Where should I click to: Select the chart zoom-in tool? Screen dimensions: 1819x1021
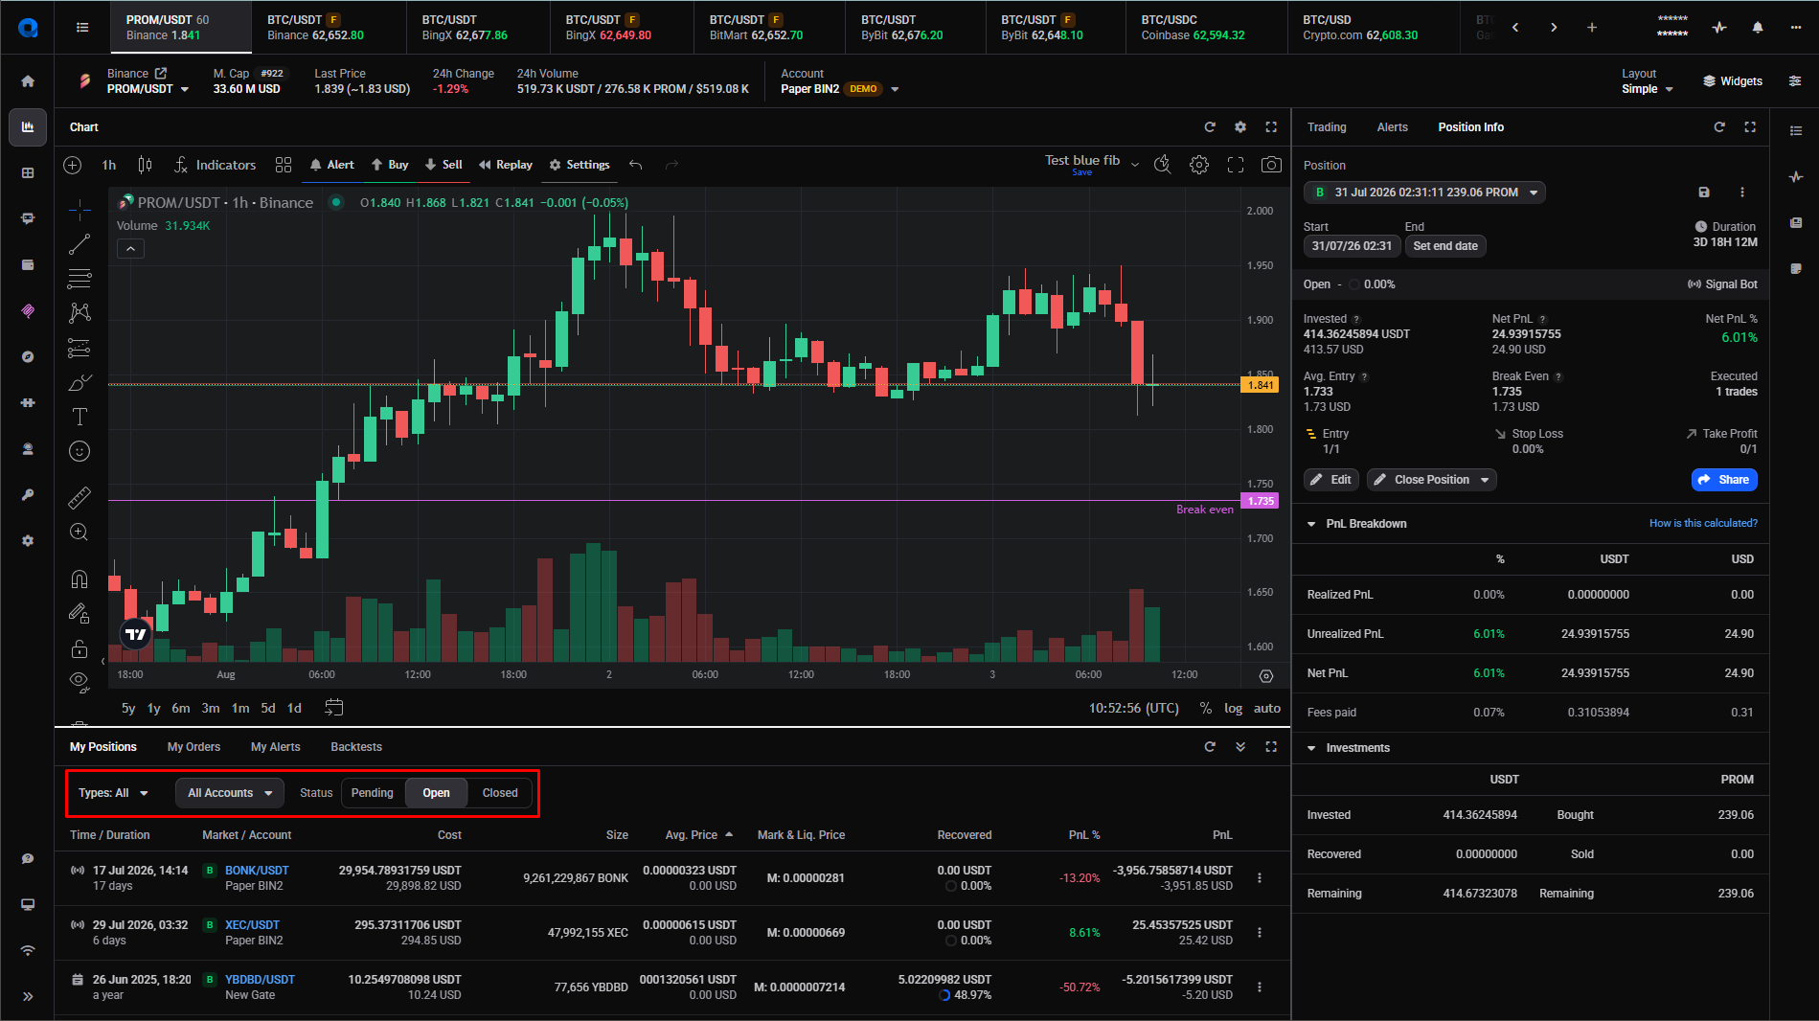(80, 533)
